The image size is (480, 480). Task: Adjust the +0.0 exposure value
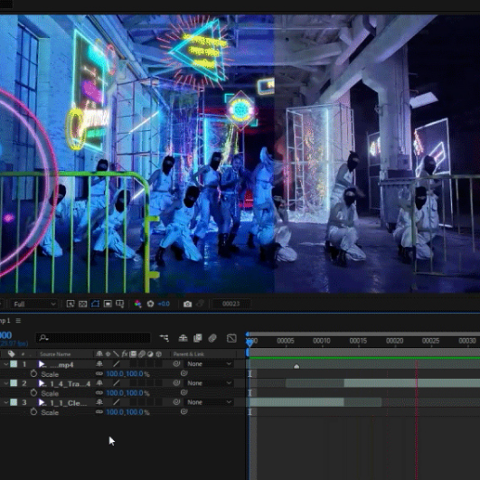(164, 304)
